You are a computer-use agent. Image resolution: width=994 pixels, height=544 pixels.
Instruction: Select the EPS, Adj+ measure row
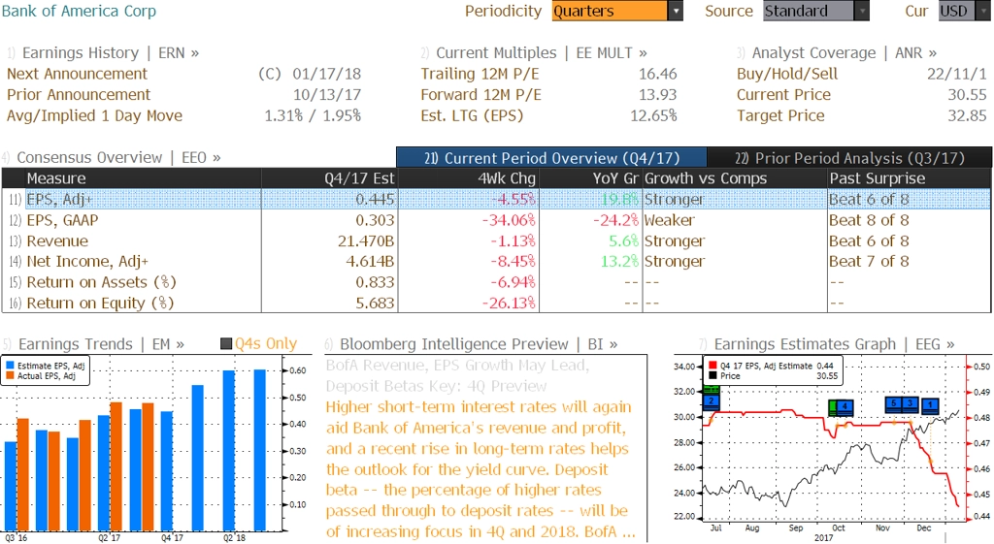click(x=496, y=199)
